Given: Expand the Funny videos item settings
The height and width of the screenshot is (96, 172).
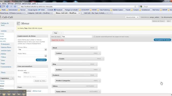Looking at the screenshot, I should 100,91.
